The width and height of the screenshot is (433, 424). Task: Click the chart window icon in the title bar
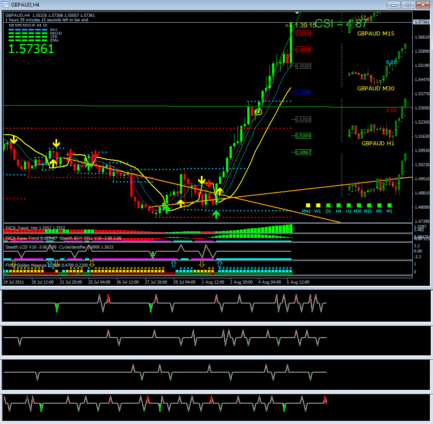click(6, 5)
